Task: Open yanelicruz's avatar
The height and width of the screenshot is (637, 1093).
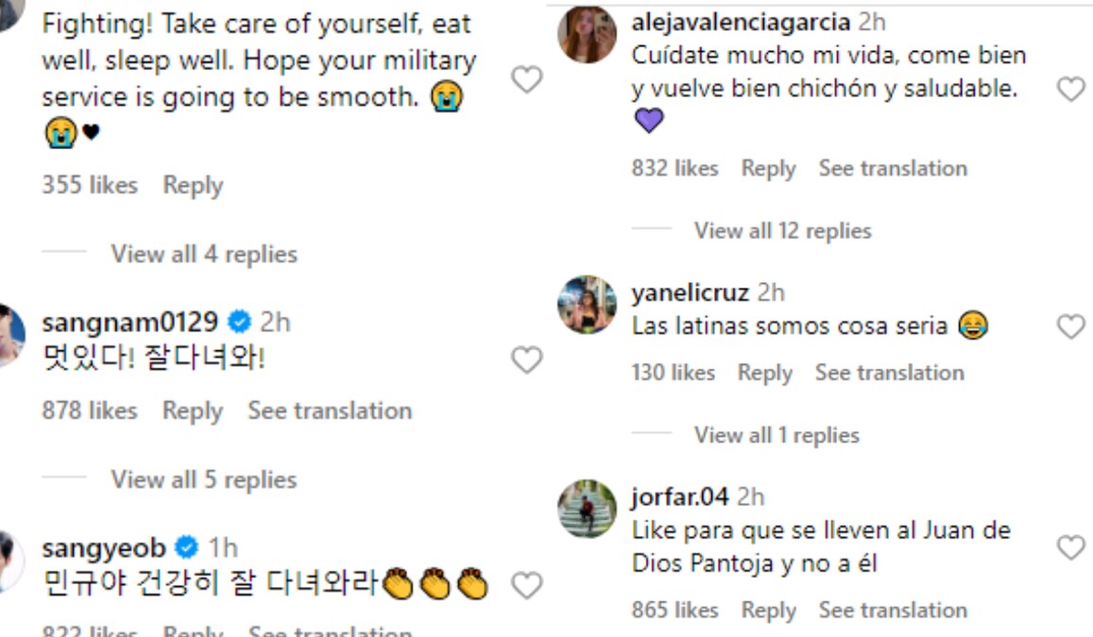Action: click(587, 305)
